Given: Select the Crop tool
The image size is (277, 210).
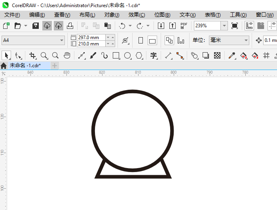Looking at the screenshot, I should tap(33, 55).
